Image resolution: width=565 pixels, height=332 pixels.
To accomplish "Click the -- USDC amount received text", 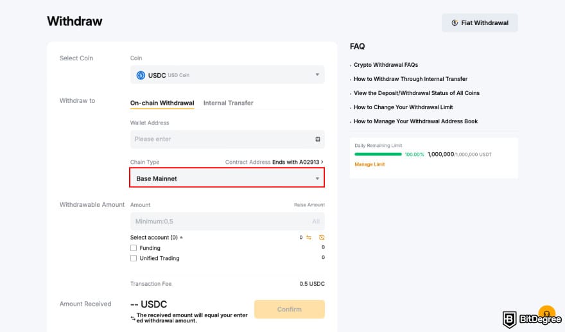I will pos(149,304).
